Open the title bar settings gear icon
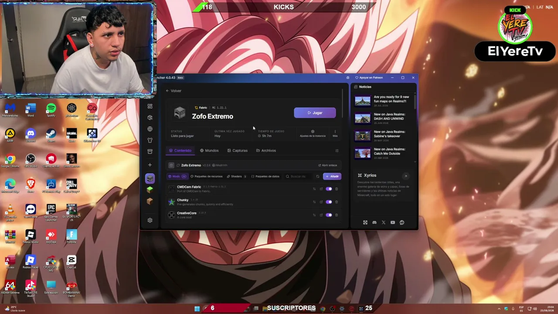Image resolution: width=558 pixels, height=314 pixels. pyautogui.click(x=347, y=78)
